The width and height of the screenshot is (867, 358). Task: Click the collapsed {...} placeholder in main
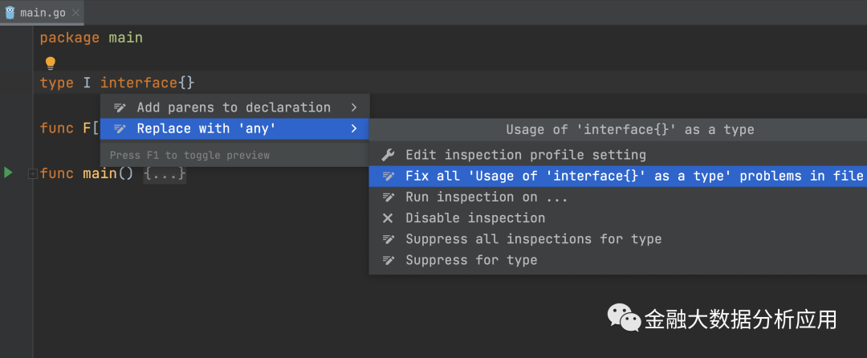165,173
